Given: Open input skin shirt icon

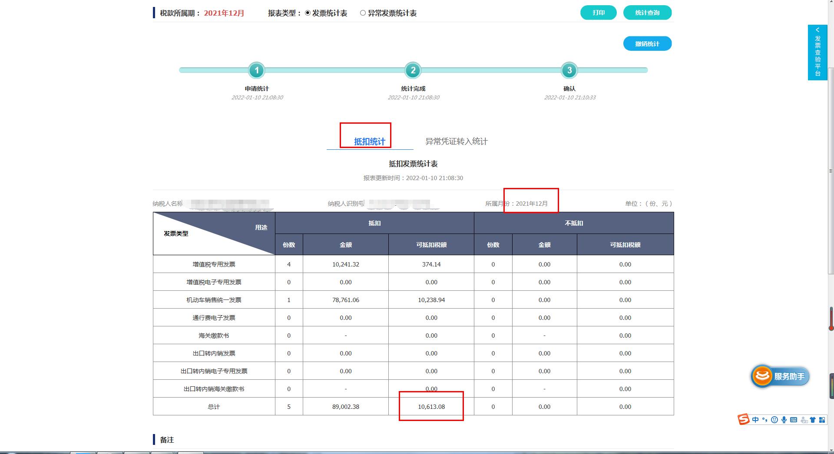Looking at the screenshot, I should [812, 419].
